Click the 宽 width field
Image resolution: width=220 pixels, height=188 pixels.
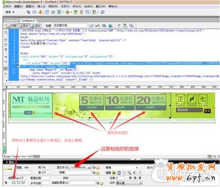(46, 167)
